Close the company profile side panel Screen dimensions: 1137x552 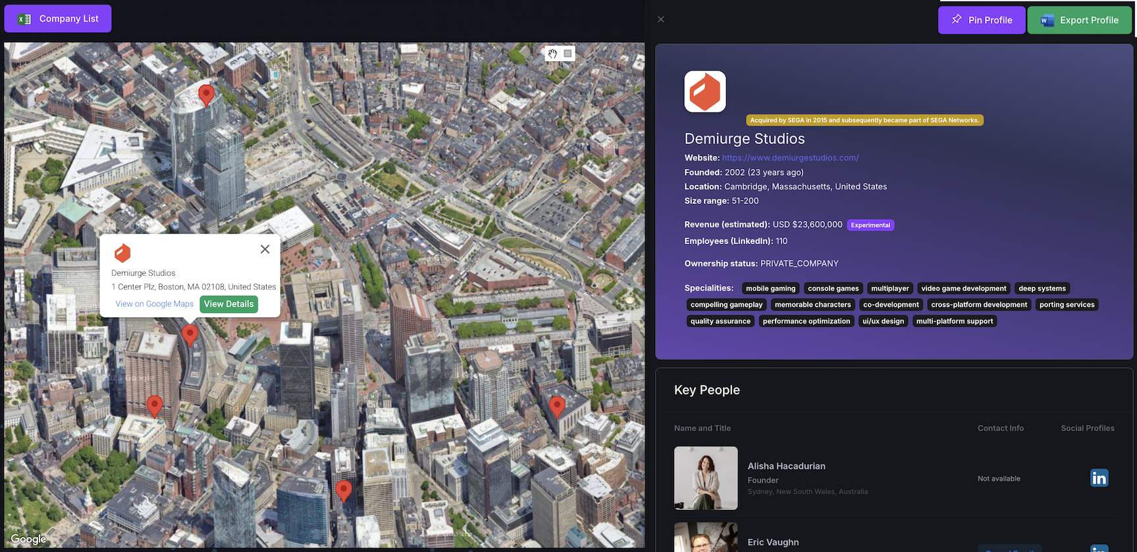(661, 19)
